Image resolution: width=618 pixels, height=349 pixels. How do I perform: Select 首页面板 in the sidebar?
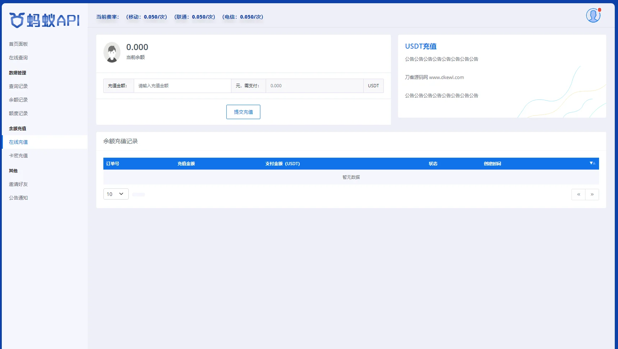[18, 44]
